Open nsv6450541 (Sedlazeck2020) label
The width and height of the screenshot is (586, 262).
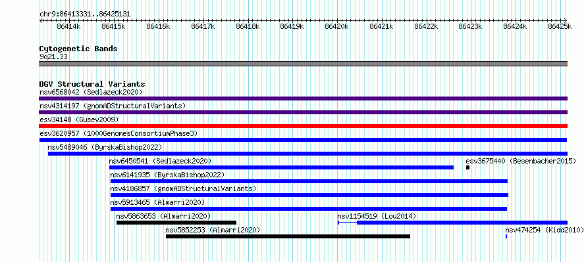click(x=161, y=161)
